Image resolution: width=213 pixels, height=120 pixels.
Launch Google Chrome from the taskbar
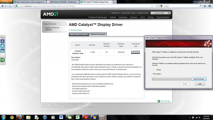[12, 117]
